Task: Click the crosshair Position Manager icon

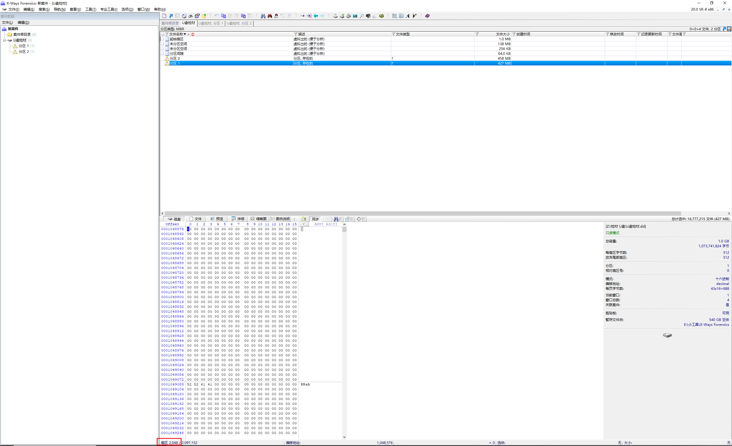Action: tap(361, 219)
